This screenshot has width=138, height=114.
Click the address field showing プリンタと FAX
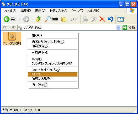point(67,28)
